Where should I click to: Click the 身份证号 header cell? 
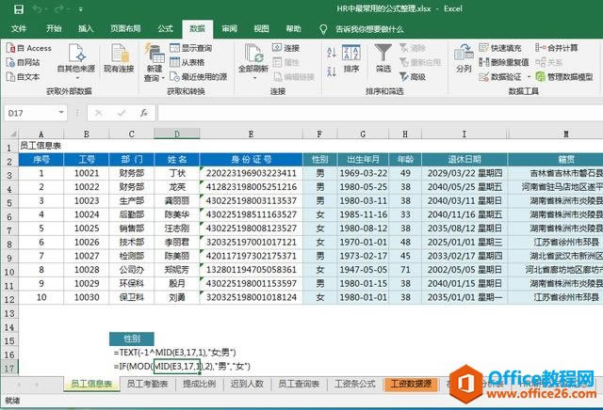[x=252, y=159]
